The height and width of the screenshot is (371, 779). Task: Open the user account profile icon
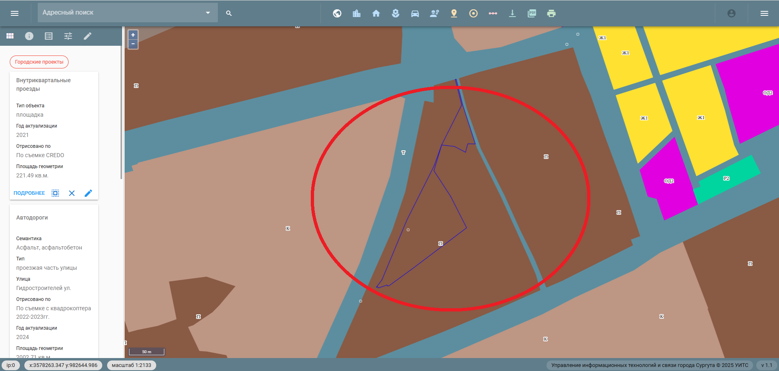click(731, 13)
